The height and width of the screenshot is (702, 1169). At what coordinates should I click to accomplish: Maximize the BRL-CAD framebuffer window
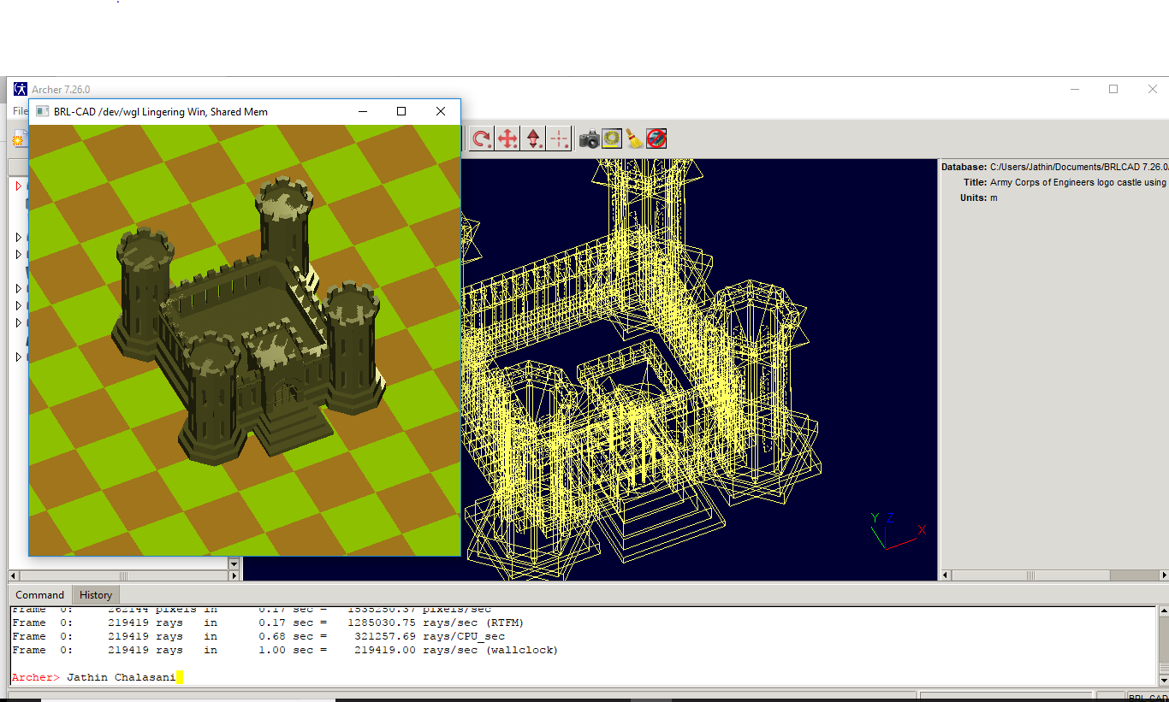pos(401,111)
